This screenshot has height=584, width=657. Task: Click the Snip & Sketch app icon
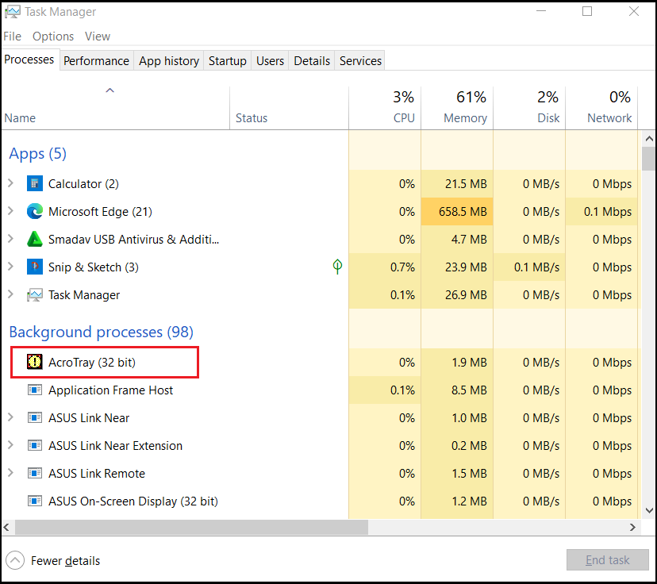(35, 267)
